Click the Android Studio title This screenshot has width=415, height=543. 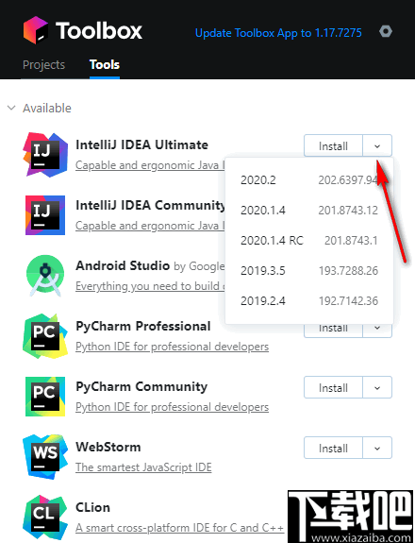pyautogui.click(x=123, y=265)
